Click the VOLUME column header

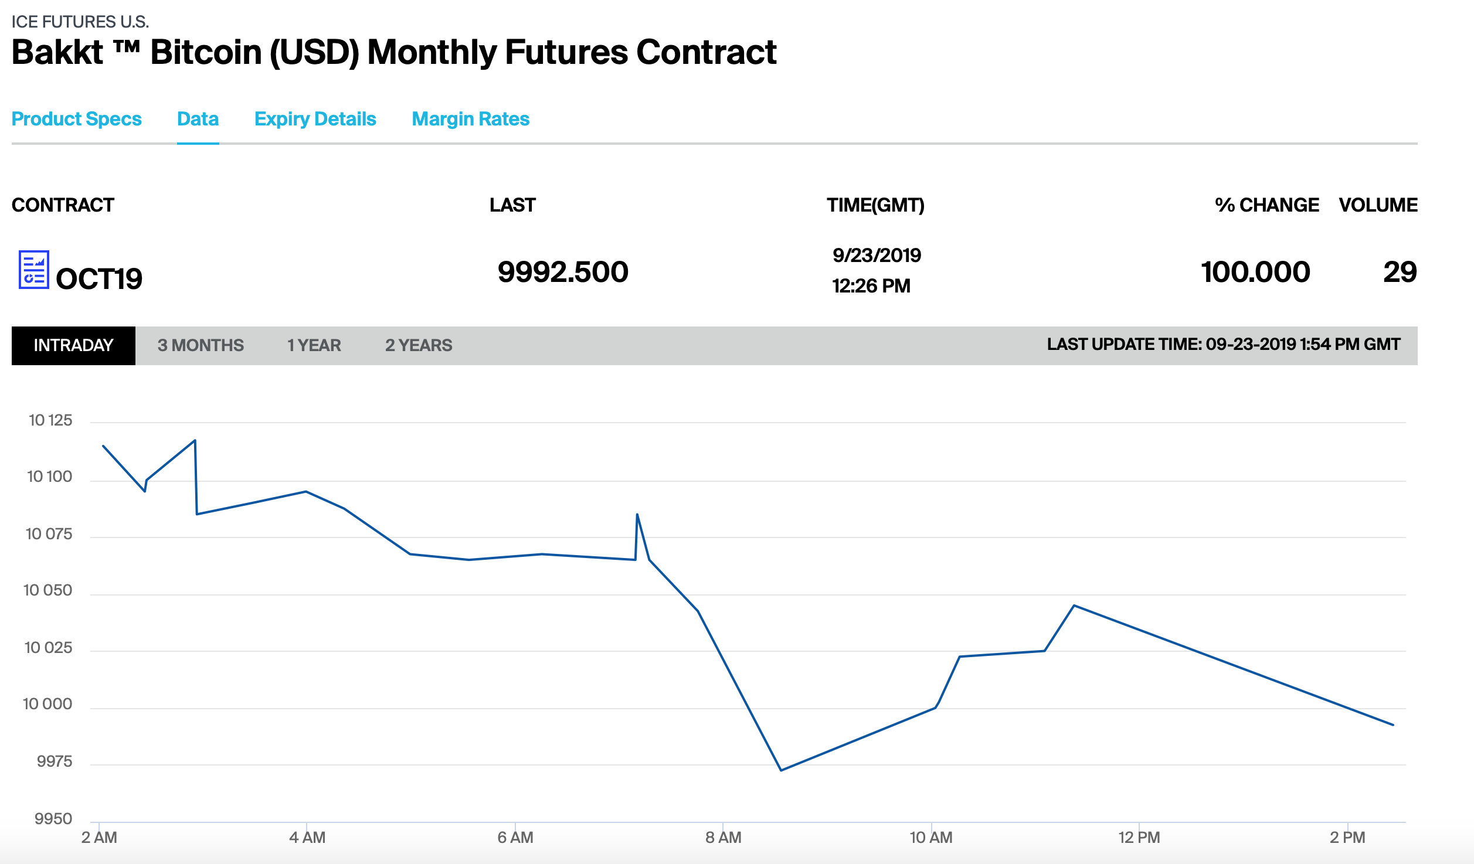tap(1378, 205)
